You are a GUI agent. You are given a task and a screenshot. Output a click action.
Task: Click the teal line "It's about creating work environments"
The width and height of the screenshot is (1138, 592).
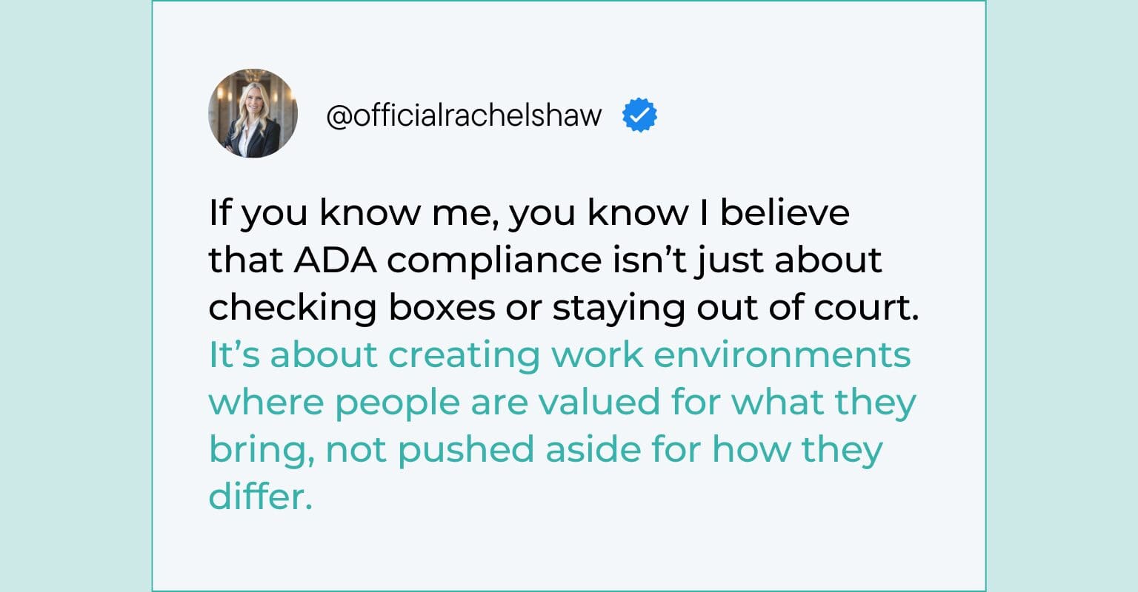pos(559,356)
